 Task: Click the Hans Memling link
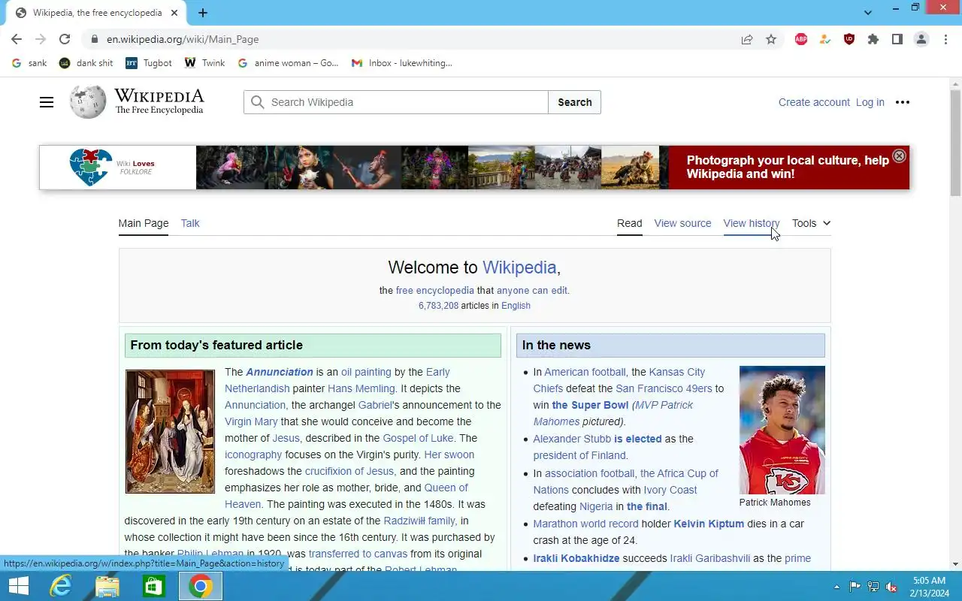361,388
